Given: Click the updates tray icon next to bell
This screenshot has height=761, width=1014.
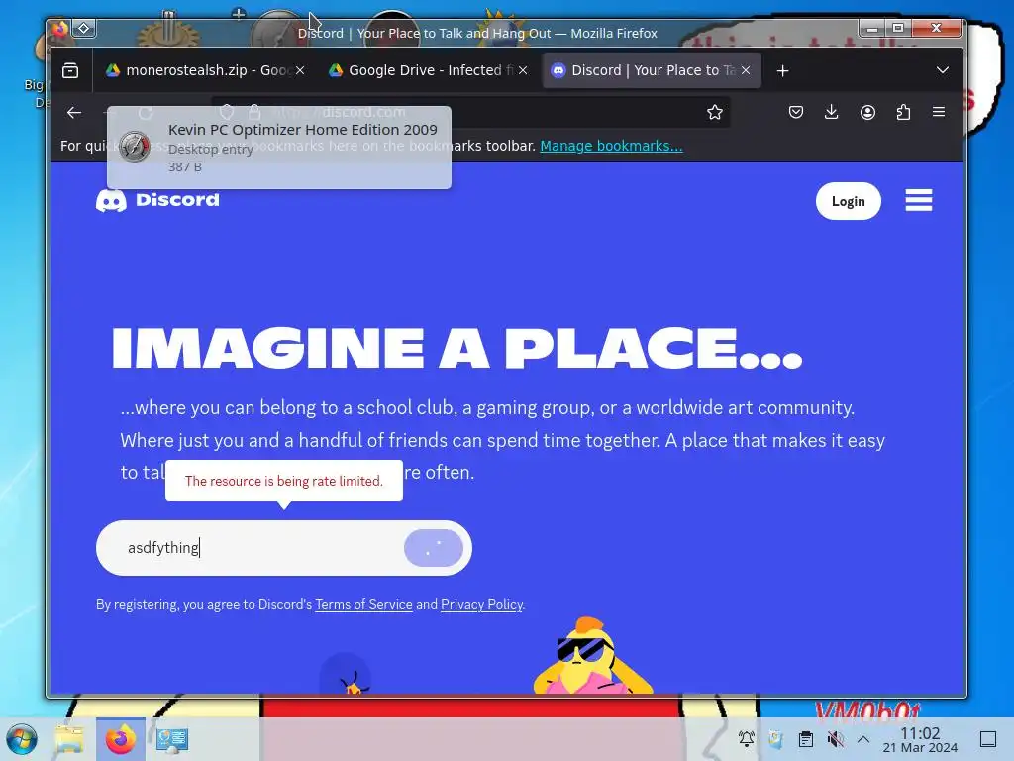Looking at the screenshot, I should (x=776, y=738).
